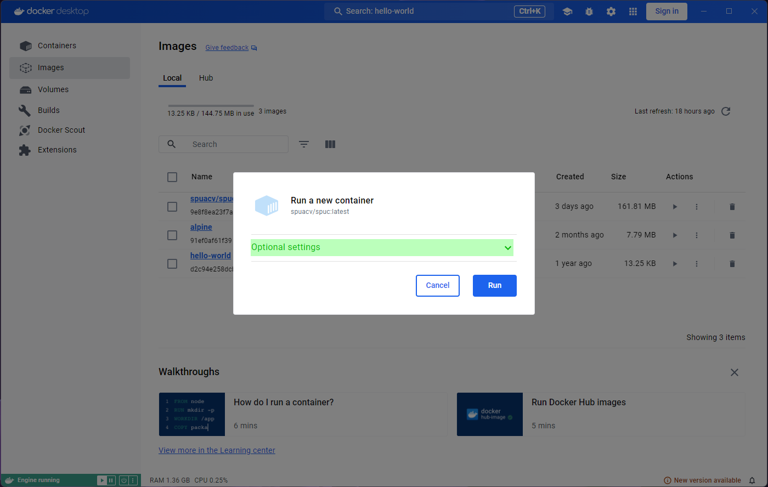Switch to the Hub tab
Screen dimensions: 768x487
click(206, 78)
